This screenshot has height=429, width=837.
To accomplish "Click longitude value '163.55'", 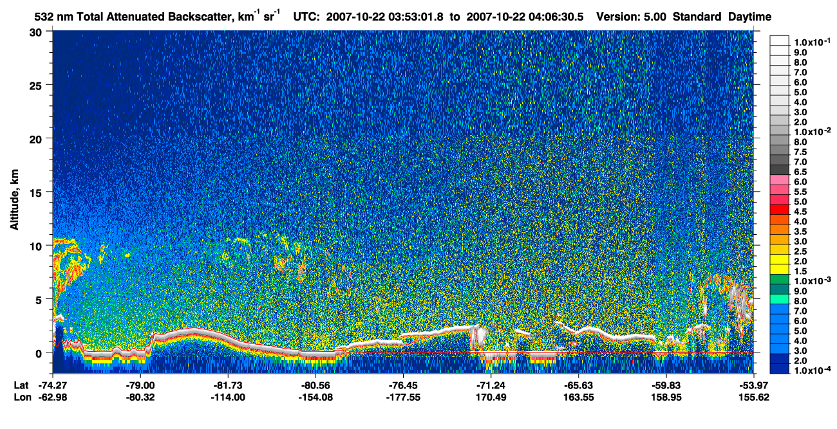I will (x=578, y=397).
